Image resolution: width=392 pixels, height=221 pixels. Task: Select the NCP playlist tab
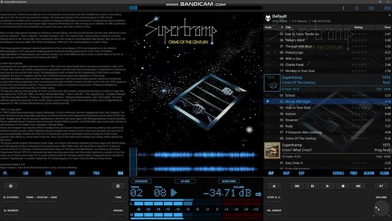click(286, 173)
